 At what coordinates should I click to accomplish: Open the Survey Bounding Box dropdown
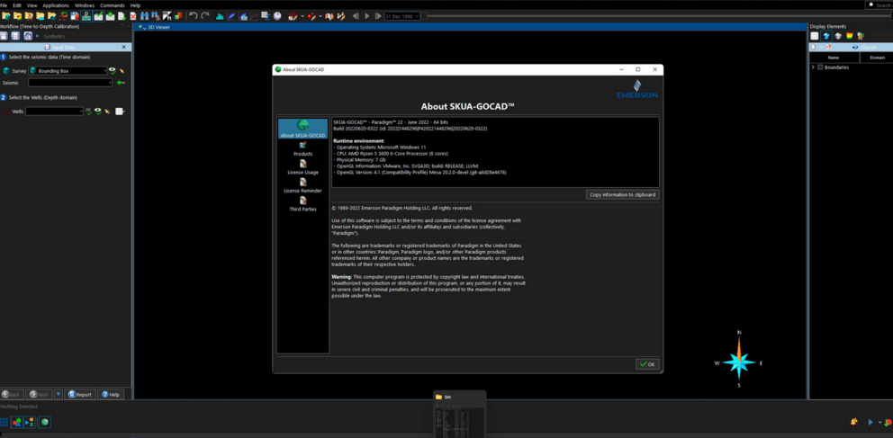(68, 70)
